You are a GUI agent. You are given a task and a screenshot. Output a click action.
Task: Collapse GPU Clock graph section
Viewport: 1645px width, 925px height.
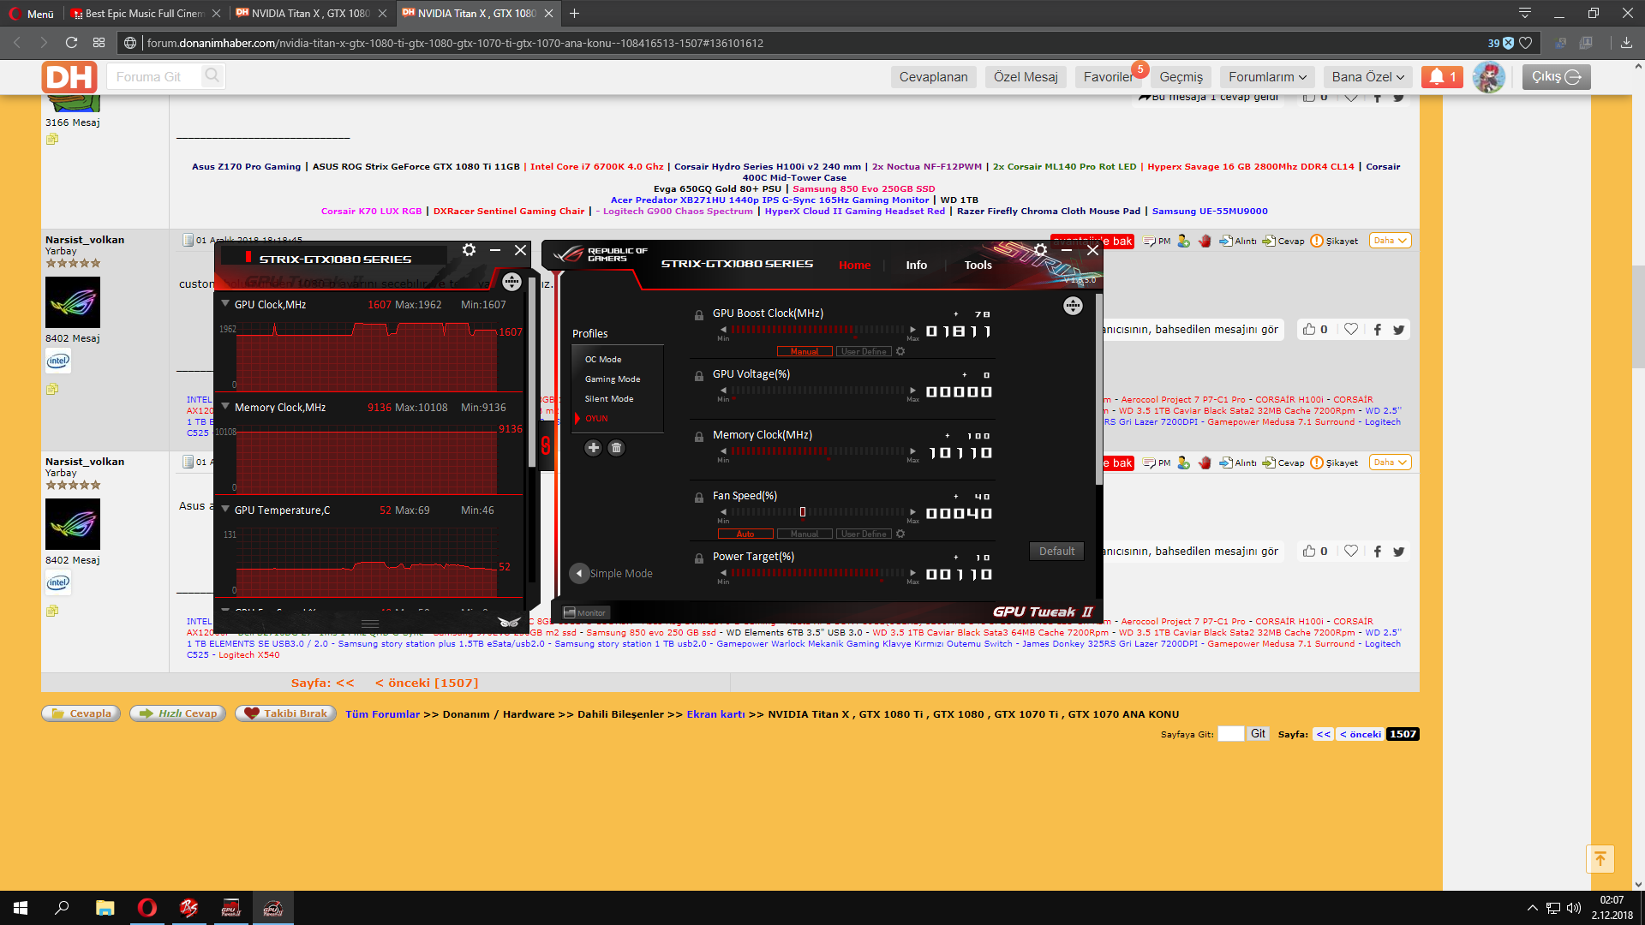coord(225,304)
